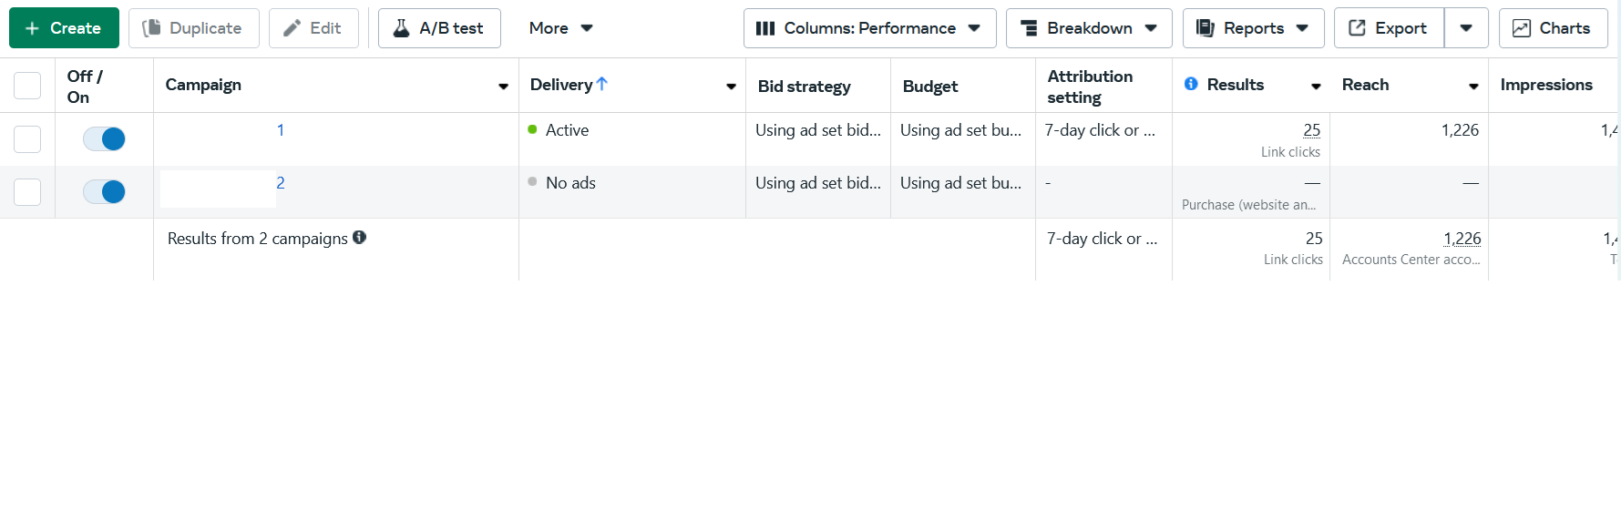The width and height of the screenshot is (1621, 521).
Task: Open Columns: Performance dropdown
Action: click(869, 28)
